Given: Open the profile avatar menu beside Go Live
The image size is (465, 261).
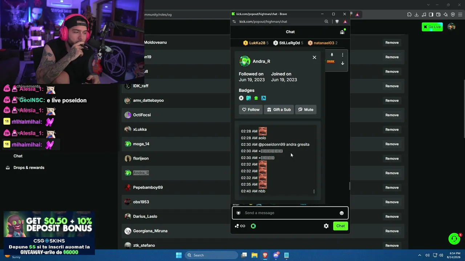Looking at the screenshot, I should click(x=452, y=27).
